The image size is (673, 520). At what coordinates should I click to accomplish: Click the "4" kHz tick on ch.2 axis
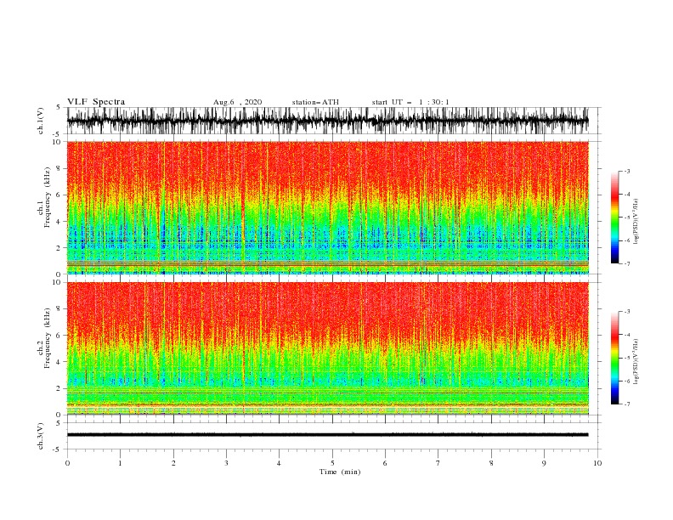tap(59, 362)
